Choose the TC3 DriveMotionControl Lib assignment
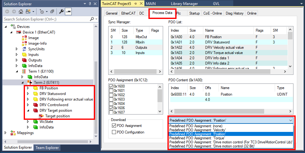The image size is (305, 153). tap(231, 142)
